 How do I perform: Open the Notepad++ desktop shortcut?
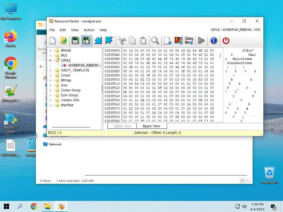point(11,93)
